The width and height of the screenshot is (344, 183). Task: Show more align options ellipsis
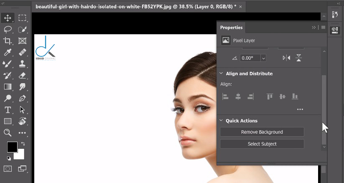(300, 109)
